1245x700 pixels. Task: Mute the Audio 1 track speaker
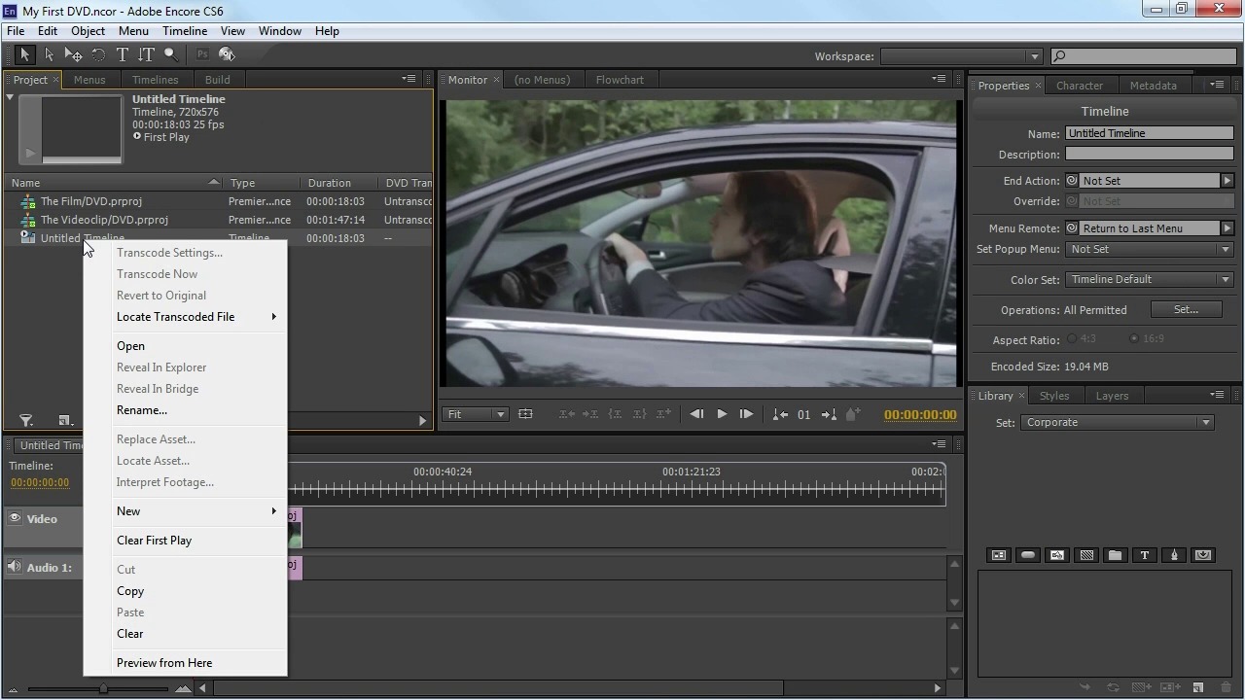(x=15, y=567)
